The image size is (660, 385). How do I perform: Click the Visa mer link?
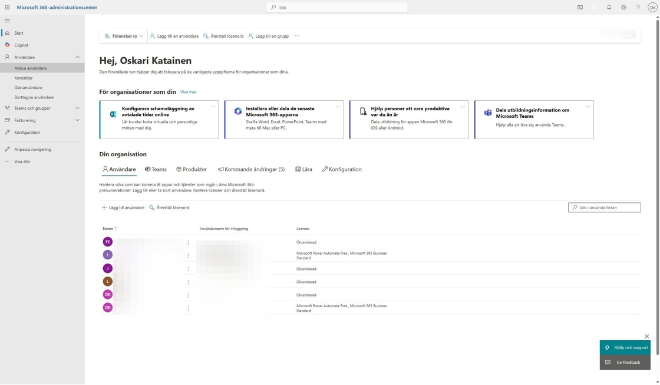(x=188, y=92)
